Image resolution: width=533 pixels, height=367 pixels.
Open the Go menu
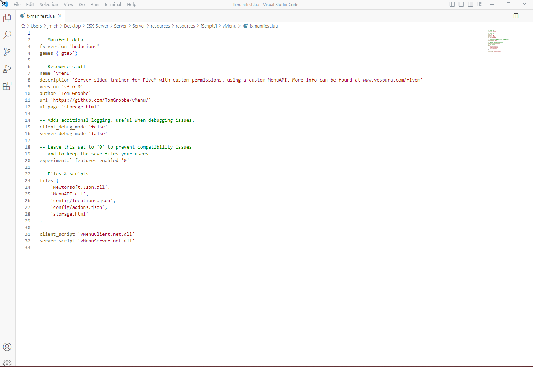coord(82,4)
